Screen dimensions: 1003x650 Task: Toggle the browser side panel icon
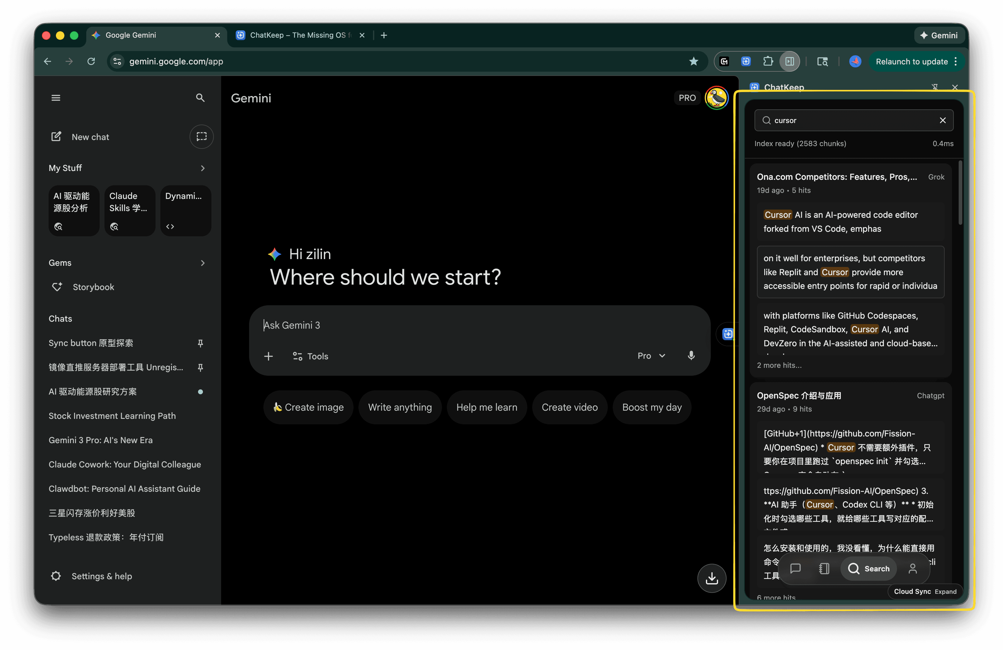790,61
